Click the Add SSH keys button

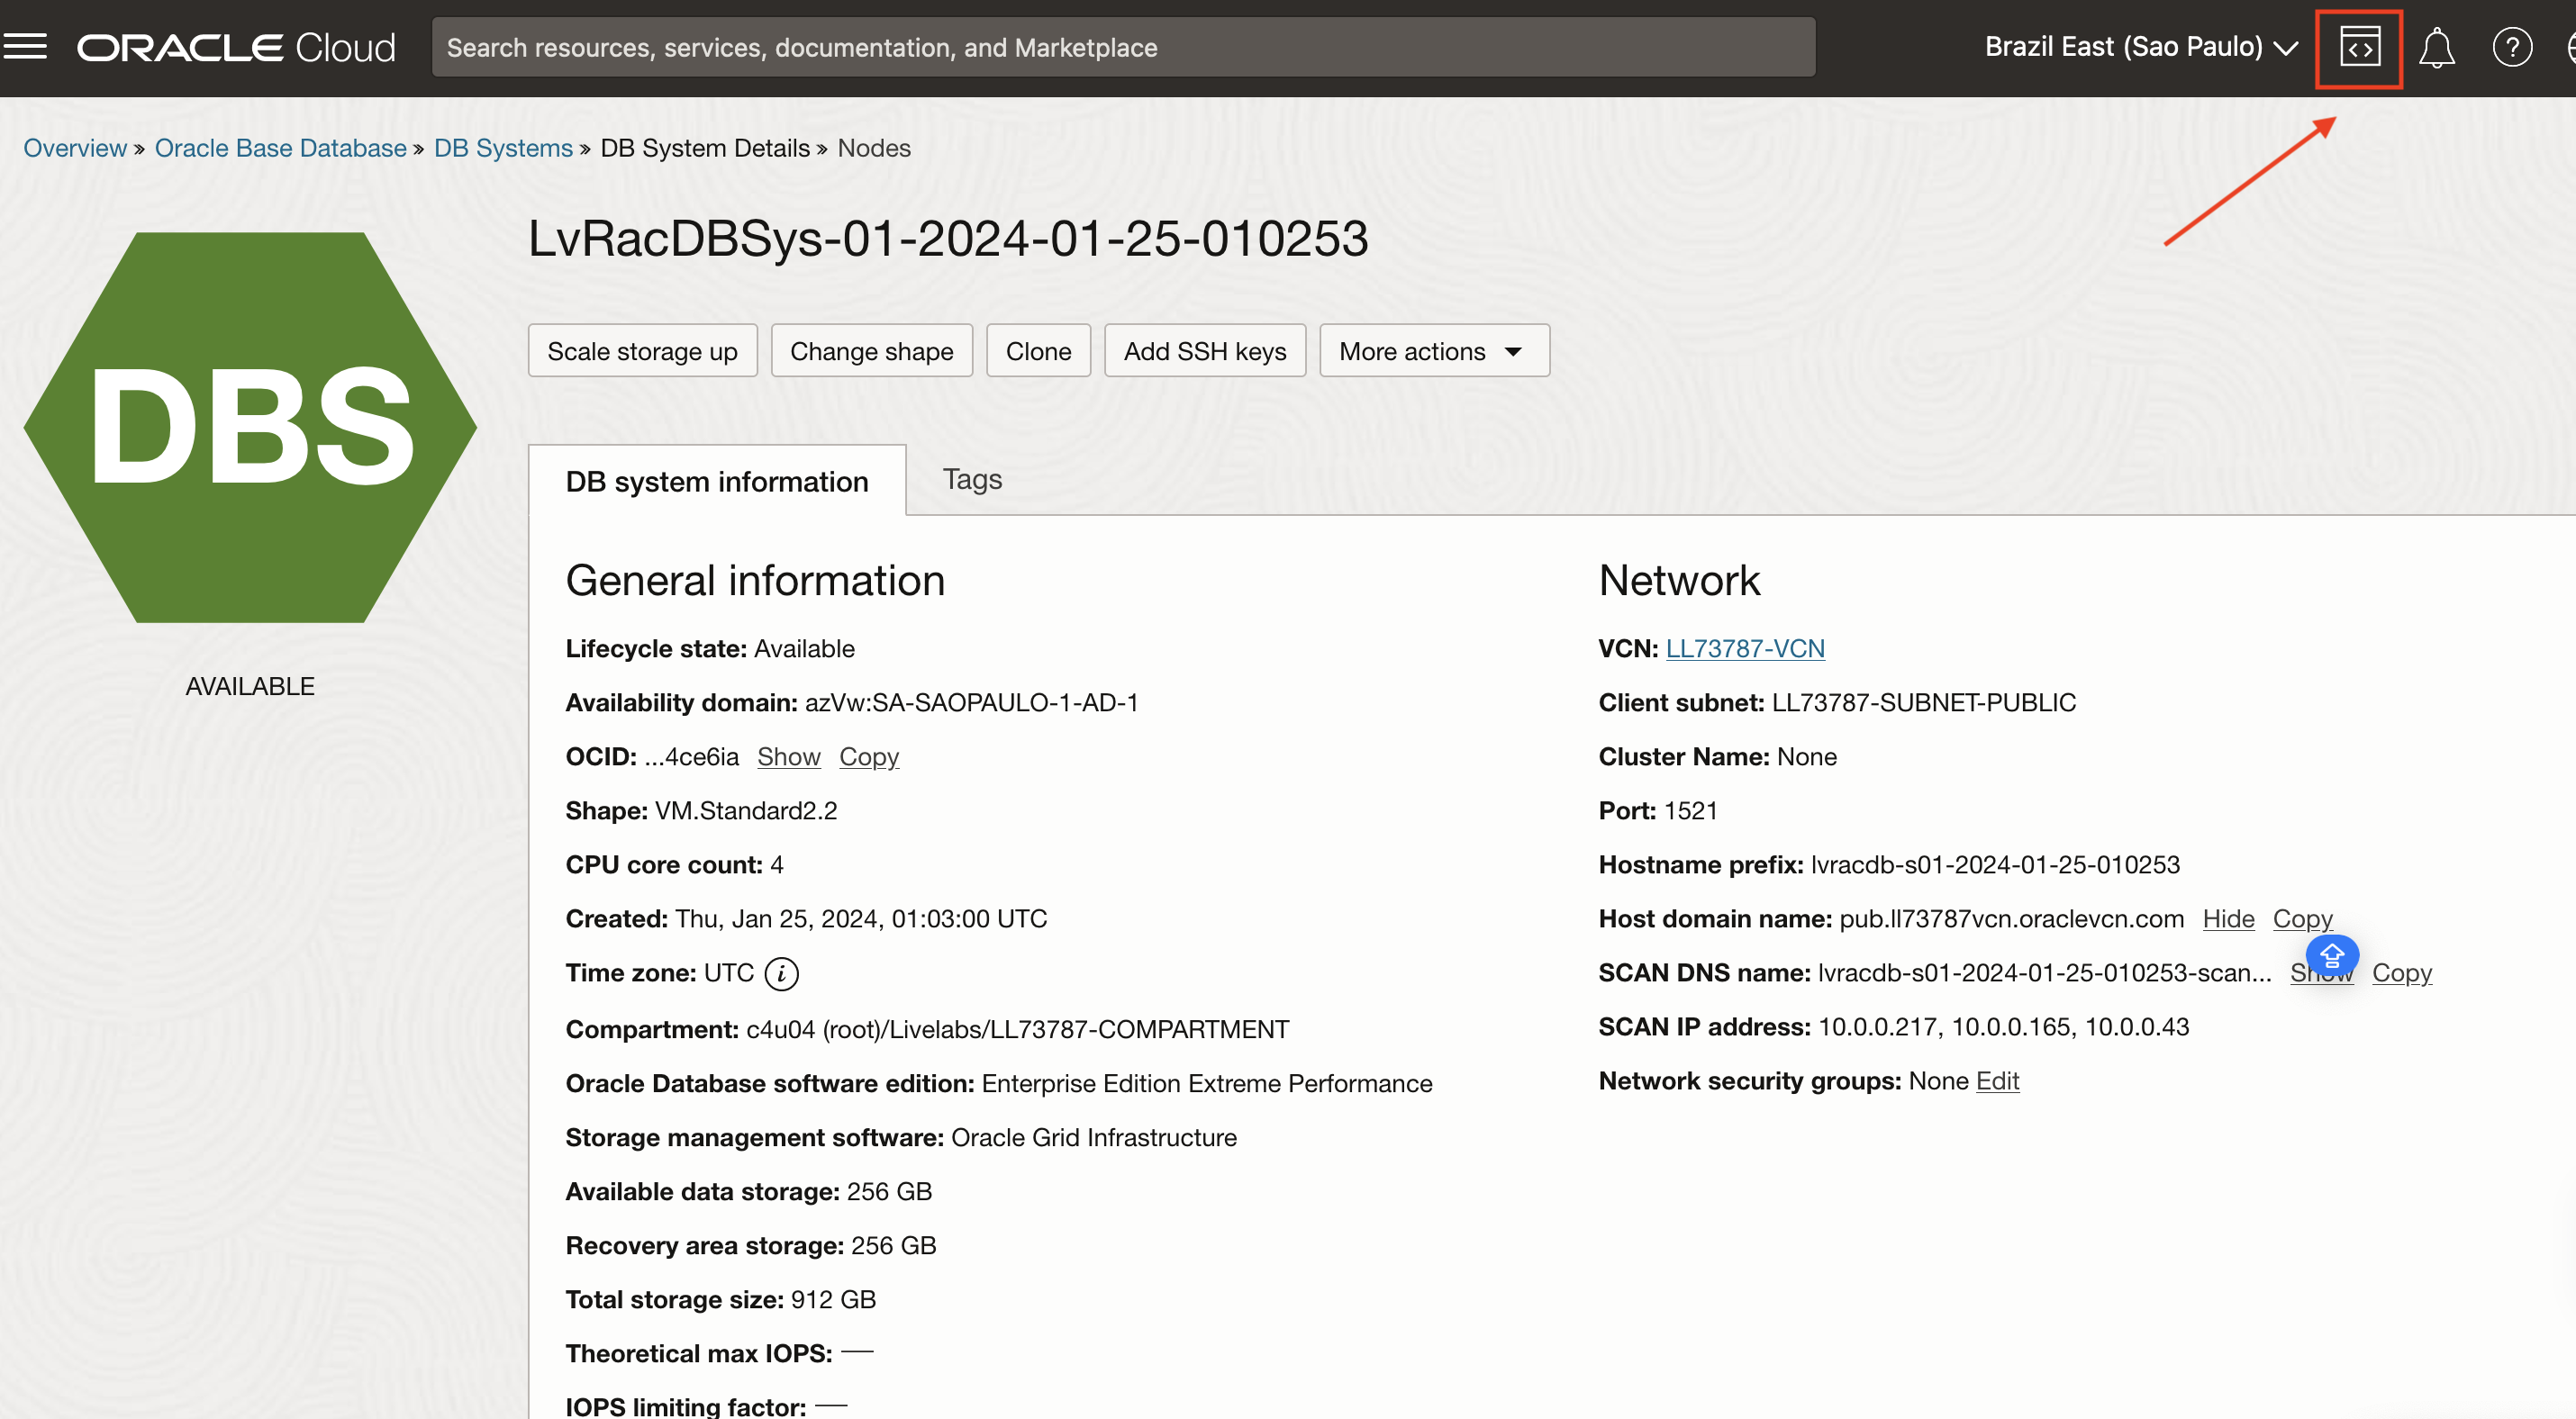(x=1204, y=352)
